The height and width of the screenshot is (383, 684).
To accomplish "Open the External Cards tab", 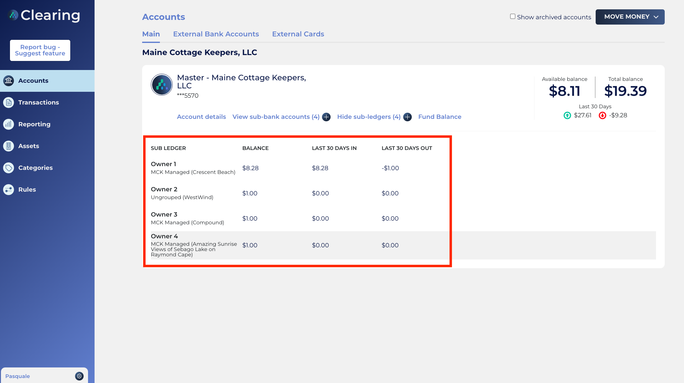I will click(x=298, y=34).
